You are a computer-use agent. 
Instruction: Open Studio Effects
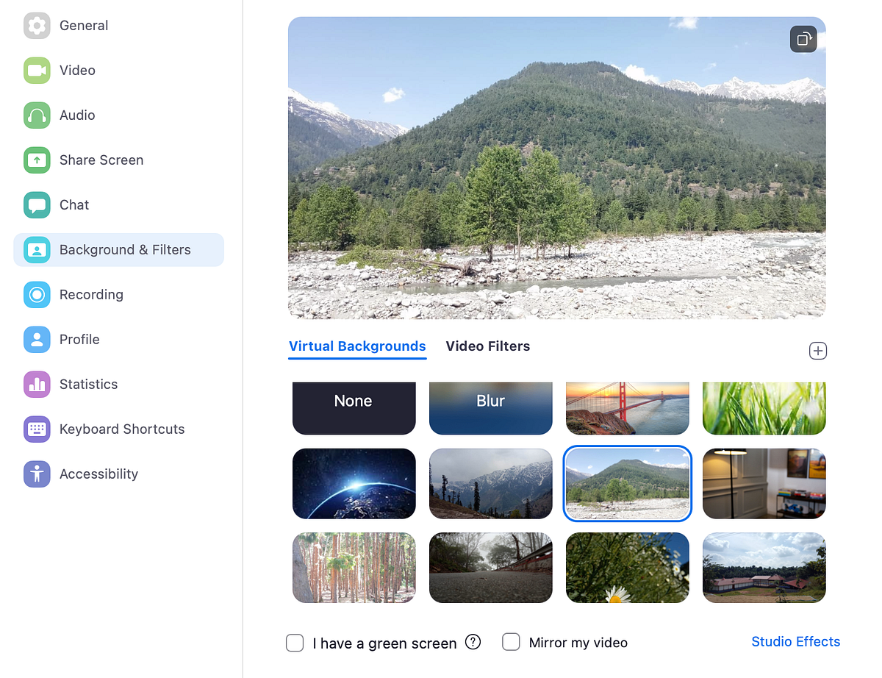[x=795, y=641]
